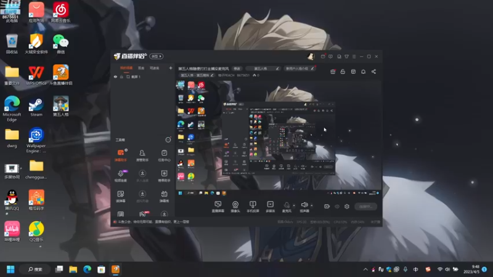
Task: Open the 弹幕助手 tool in the toolbox
Action: click(120, 156)
